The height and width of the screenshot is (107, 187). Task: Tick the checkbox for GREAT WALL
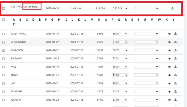click(4, 34)
